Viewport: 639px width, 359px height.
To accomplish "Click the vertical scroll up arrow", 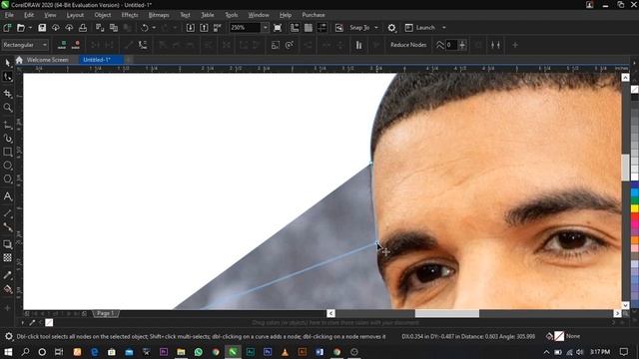I will 626,78.
